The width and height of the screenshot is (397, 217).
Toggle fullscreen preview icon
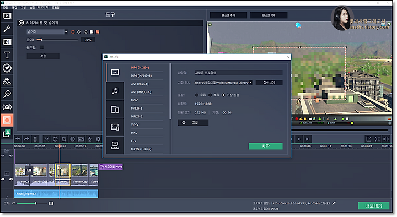coord(377,139)
